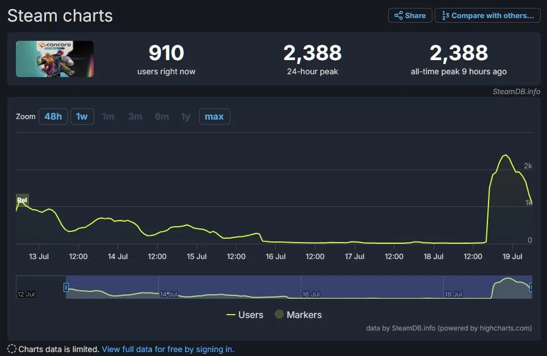Click the Rel release marker on chart

coord(22,200)
